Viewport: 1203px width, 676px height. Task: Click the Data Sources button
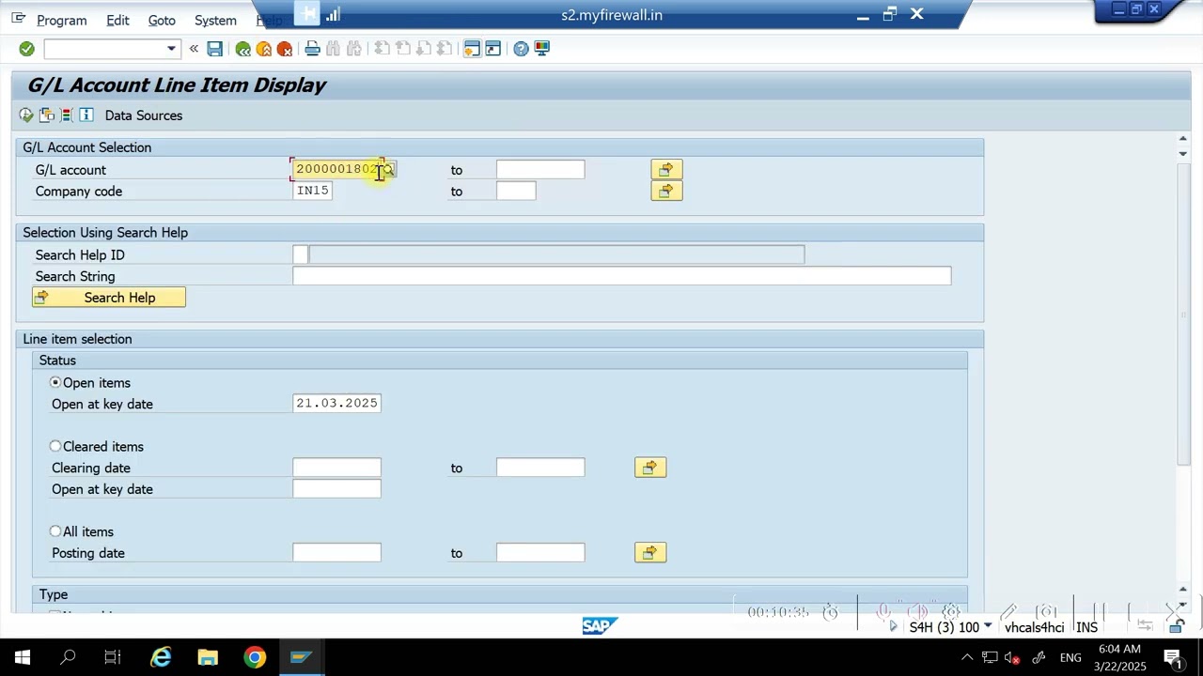click(144, 115)
